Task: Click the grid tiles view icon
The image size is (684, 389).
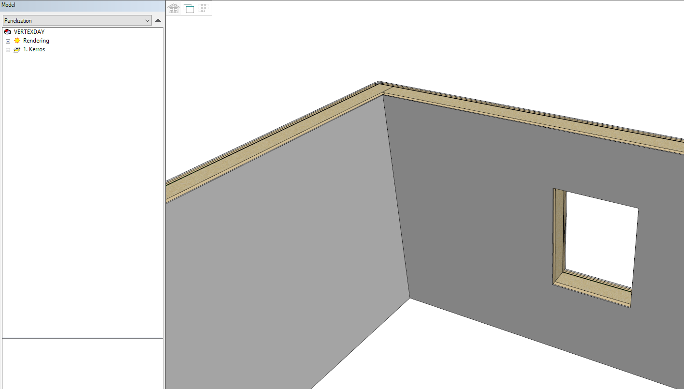Action: (x=204, y=8)
